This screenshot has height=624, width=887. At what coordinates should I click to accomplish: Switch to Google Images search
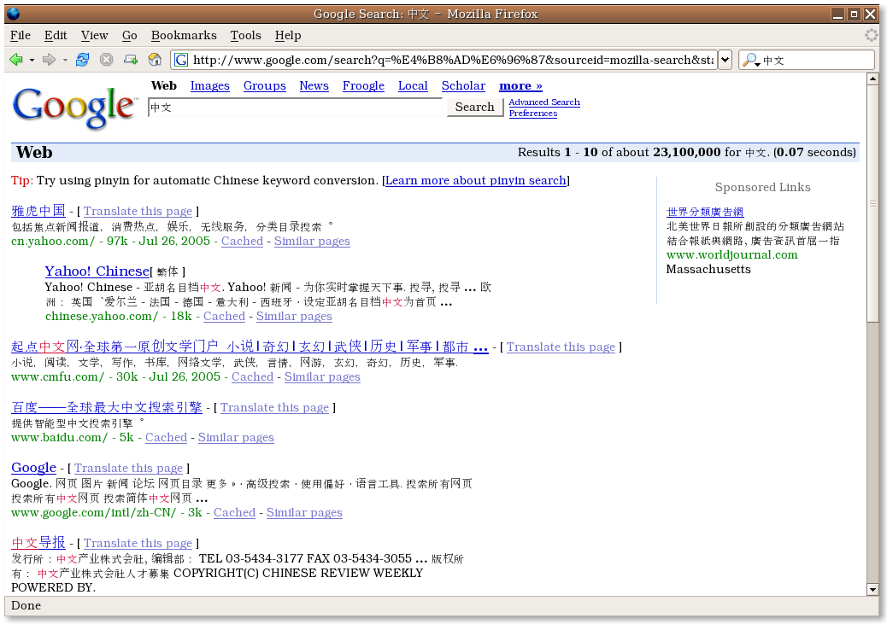pyautogui.click(x=210, y=86)
